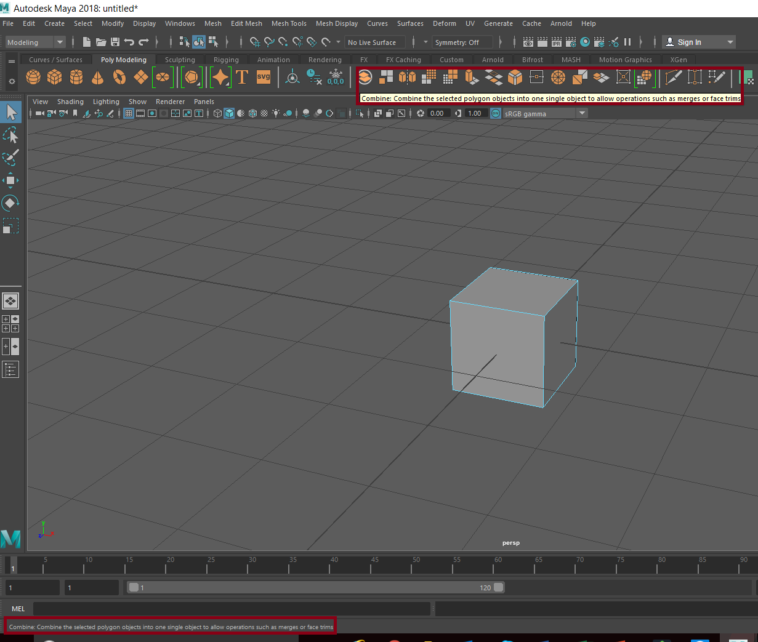
Task: Create a polygon cylinder from the shelf
Action: 76,78
